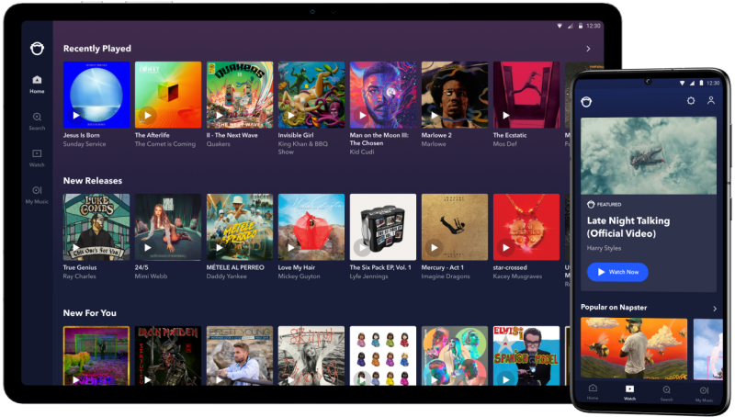This screenshot has width=735, height=417.
Task: Click the 'Mickey Guyton' artist name
Action: [300, 276]
